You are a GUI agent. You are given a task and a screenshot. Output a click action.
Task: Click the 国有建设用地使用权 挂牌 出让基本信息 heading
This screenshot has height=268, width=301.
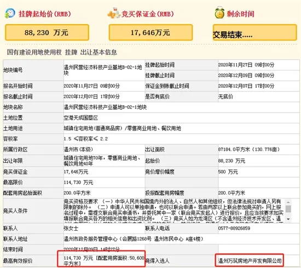(x=62, y=52)
